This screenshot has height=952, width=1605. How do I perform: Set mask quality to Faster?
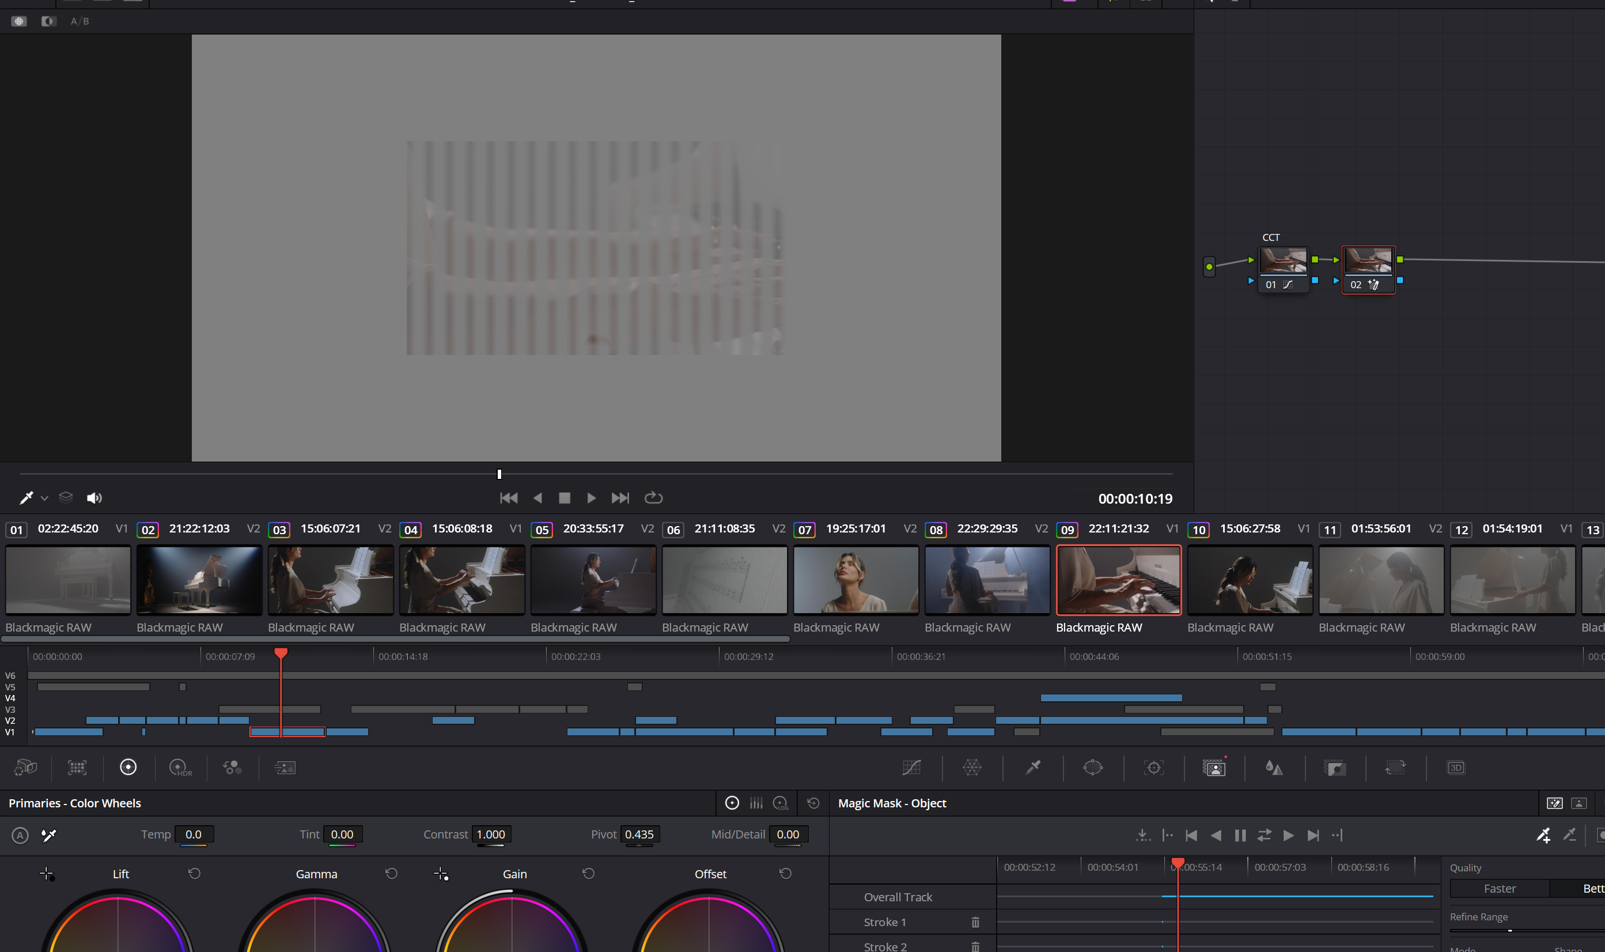pos(1500,889)
